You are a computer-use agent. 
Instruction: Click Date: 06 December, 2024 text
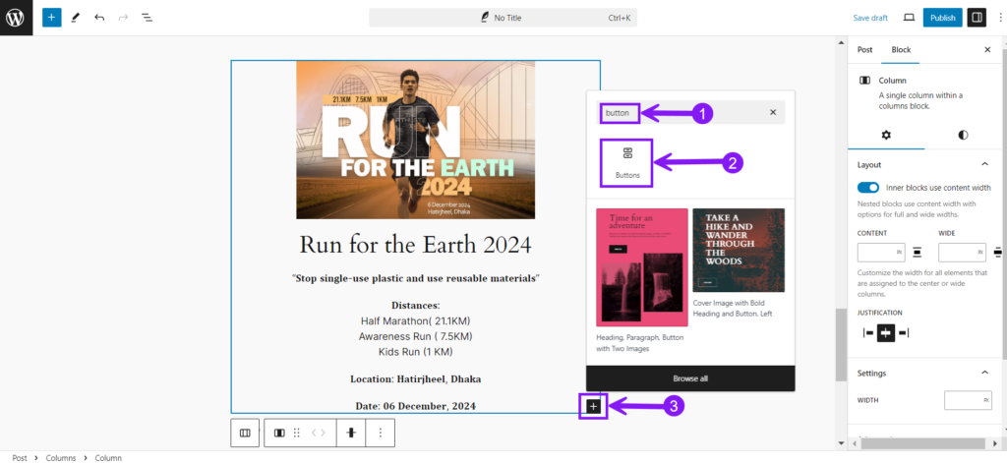tap(416, 406)
